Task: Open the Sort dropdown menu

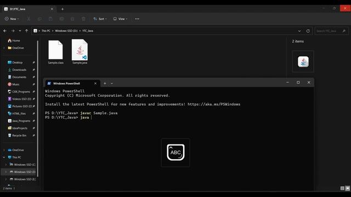Action: point(100,19)
